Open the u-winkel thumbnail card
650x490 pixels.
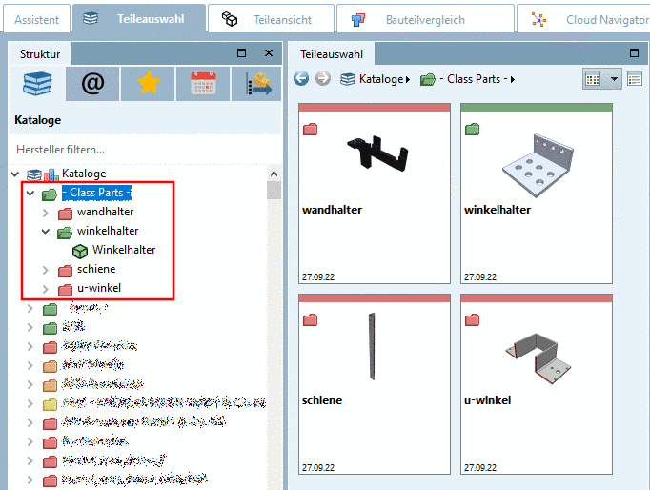(x=537, y=384)
